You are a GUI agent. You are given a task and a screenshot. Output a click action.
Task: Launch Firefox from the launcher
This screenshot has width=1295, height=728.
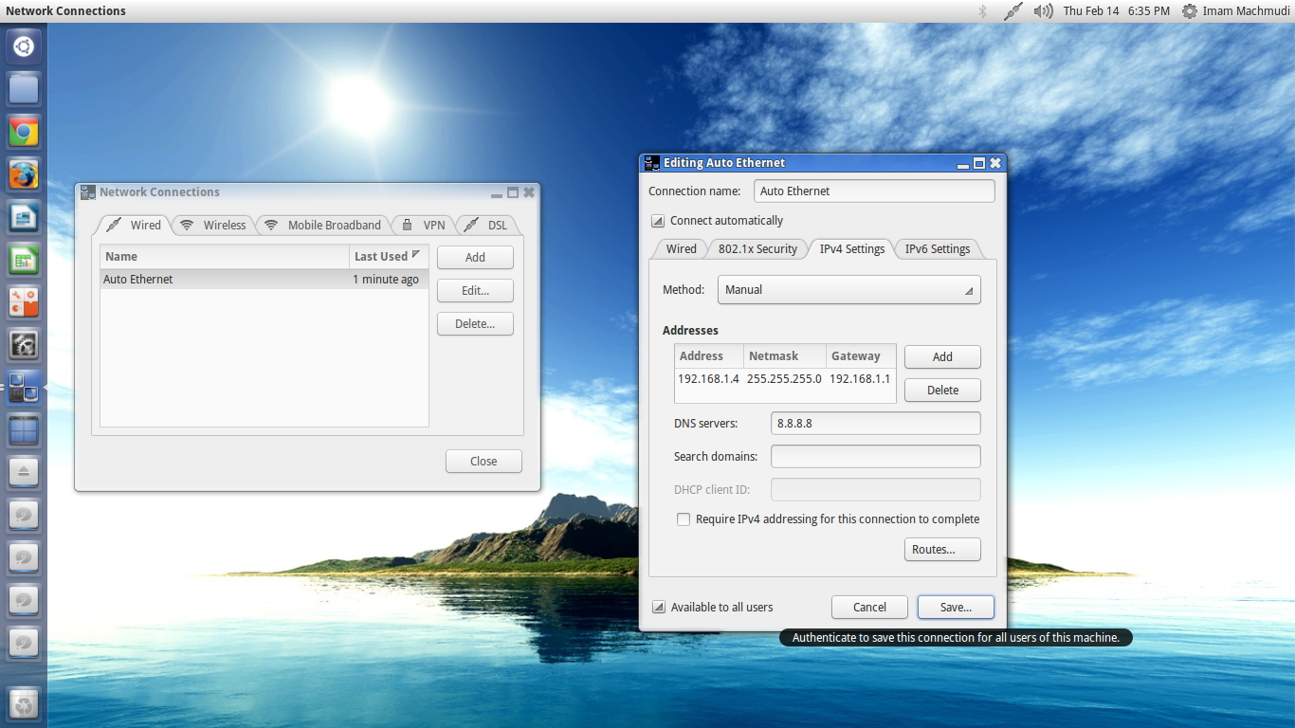pos(23,174)
